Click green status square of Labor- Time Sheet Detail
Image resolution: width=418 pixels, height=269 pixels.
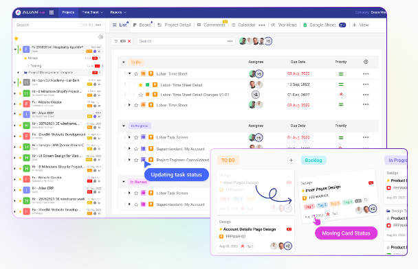coord(147,85)
